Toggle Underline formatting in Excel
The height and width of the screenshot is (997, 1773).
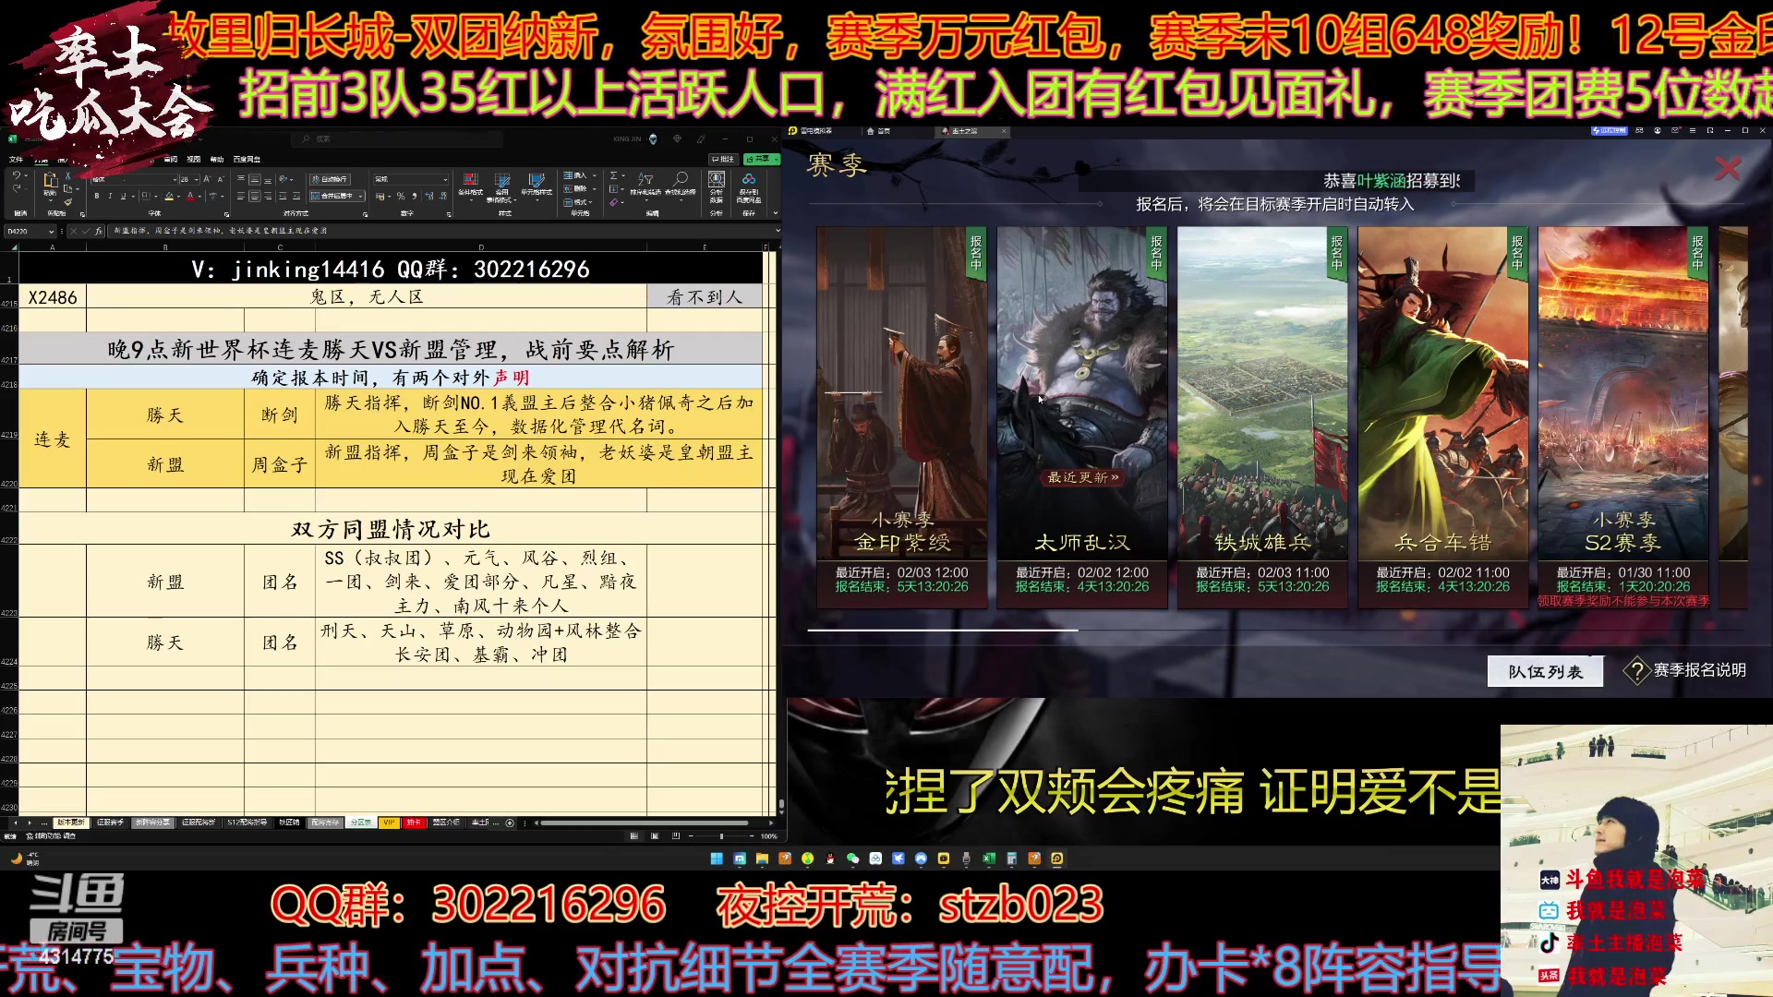click(x=123, y=196)
